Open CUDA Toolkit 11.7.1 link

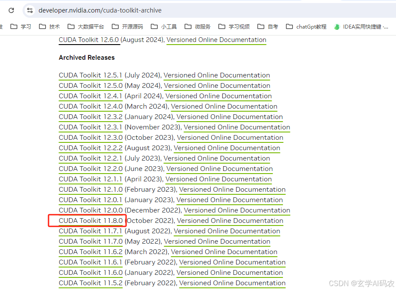coord(91,231)
